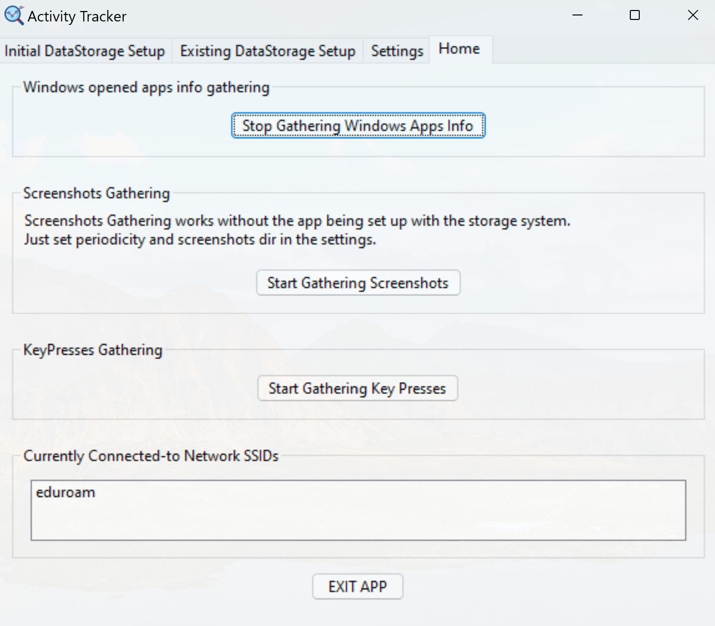Click the Activity Tracker window title text
This screenshot has width=715, height=626.
[77, 16]
